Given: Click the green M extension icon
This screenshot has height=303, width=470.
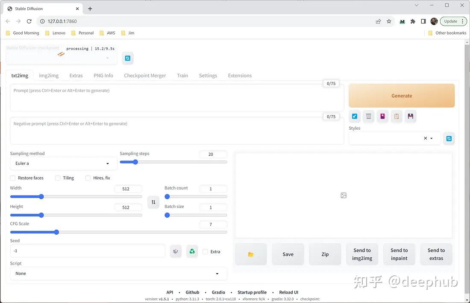Looking at the screenshot, I should tap(402, 22).
